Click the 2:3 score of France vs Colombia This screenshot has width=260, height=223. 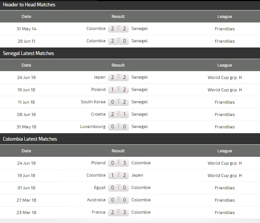[118, 213]
